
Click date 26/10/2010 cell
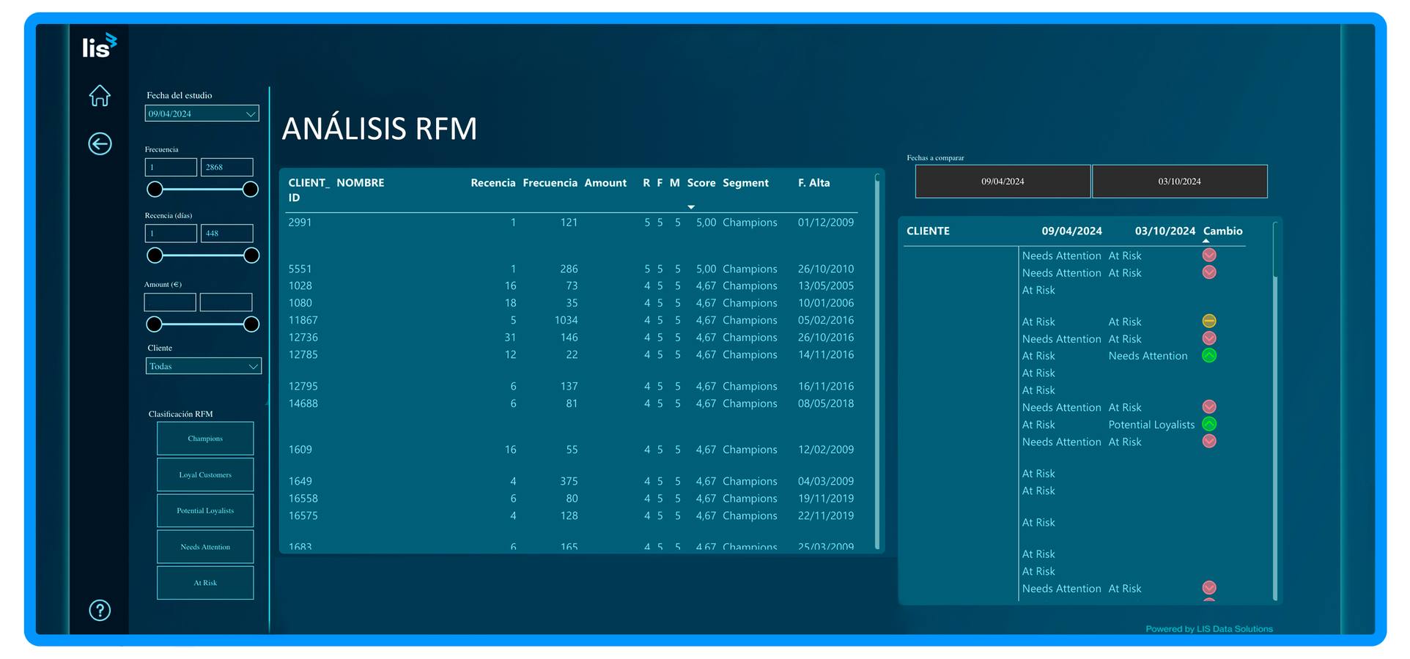pyautogui.click(x=825, y=269)
